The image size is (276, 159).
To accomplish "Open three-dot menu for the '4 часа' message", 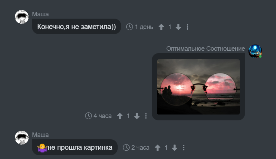I will [146, 116].
